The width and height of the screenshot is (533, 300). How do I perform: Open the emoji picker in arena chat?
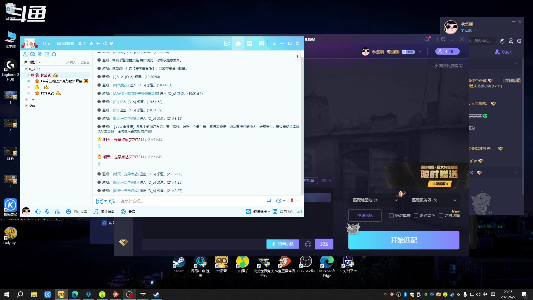(x=308, y=244)
